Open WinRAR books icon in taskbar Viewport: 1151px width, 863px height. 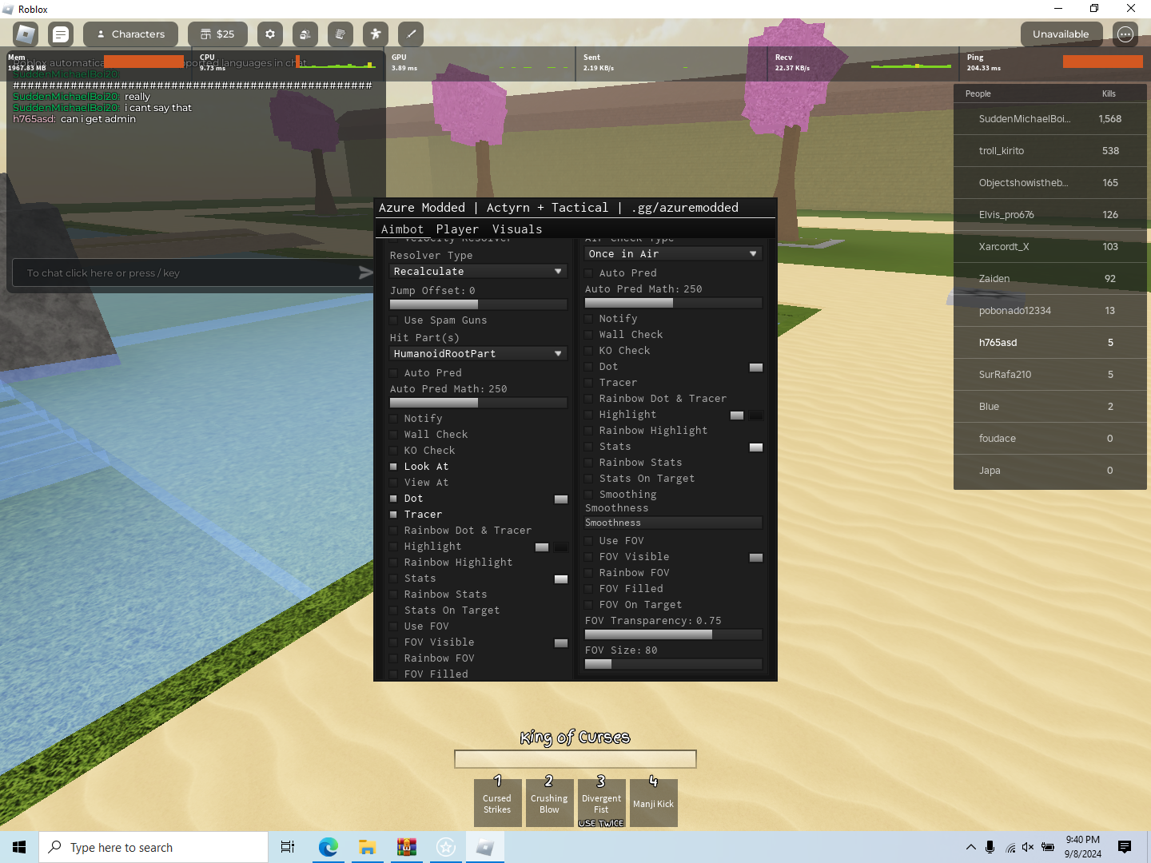point(406,847)
